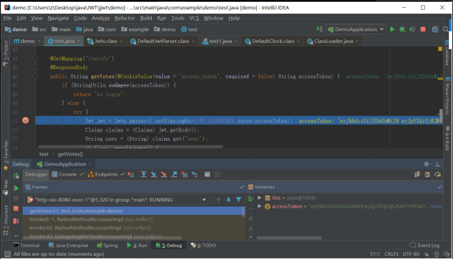Viewport: 453px width, 259px height.
Task: Click the Run to Cursor icon
Action: (195, 174)
